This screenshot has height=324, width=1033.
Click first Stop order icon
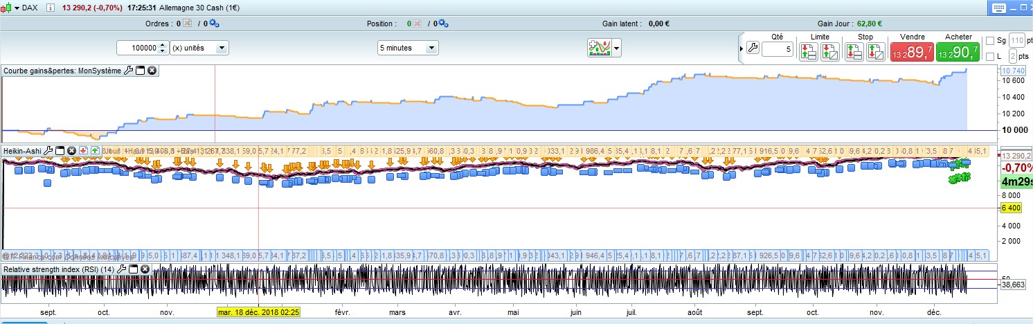coord(854,51)
